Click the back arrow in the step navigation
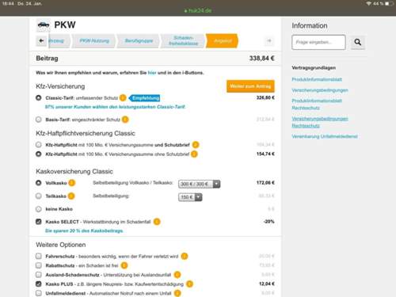The width and height of the screenshot is (396, 297). [x=41, y=40]
